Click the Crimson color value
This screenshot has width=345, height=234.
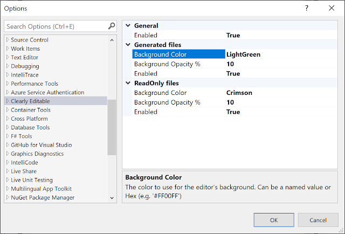click(239, 93)
